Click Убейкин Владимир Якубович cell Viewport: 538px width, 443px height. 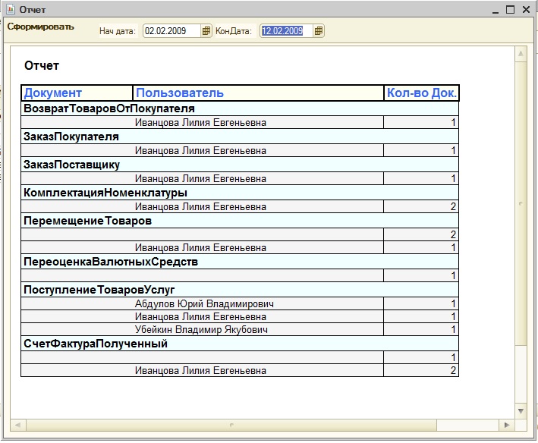[x=201, y=330]
